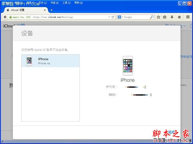The height and width of the screenshot is (144, 193).
Task: Show bookmarks list icon
Action: click(x=165, y=17)
